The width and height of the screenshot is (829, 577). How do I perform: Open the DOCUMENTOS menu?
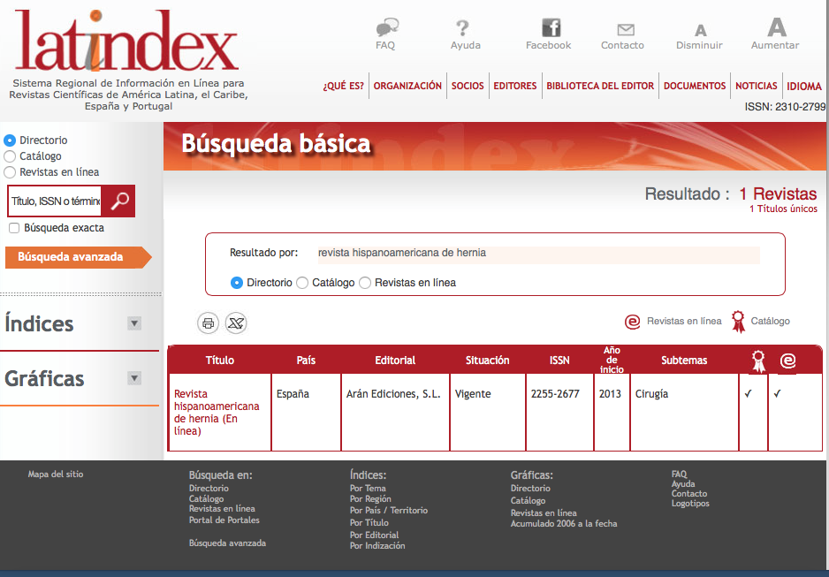coord(695,86)
